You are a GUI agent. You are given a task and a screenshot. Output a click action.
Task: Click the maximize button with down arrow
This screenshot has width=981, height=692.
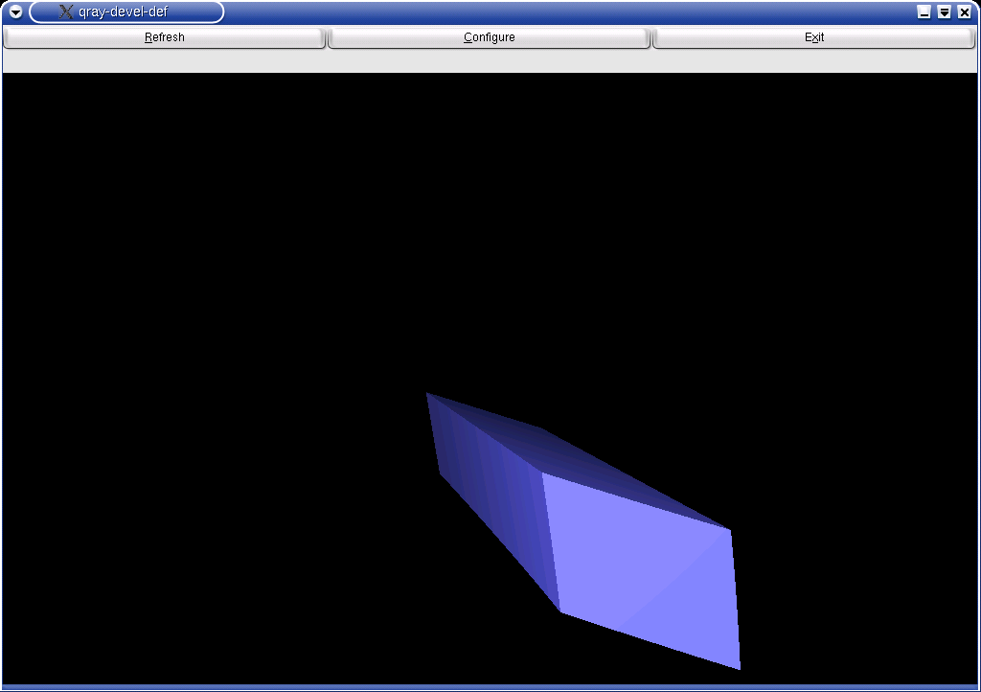(x=944, y=12)
